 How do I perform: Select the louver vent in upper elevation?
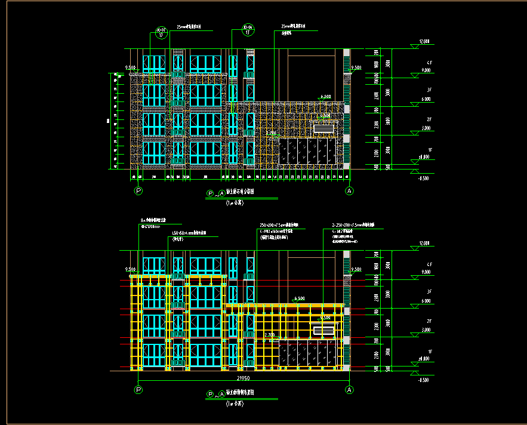click(325, 128)
